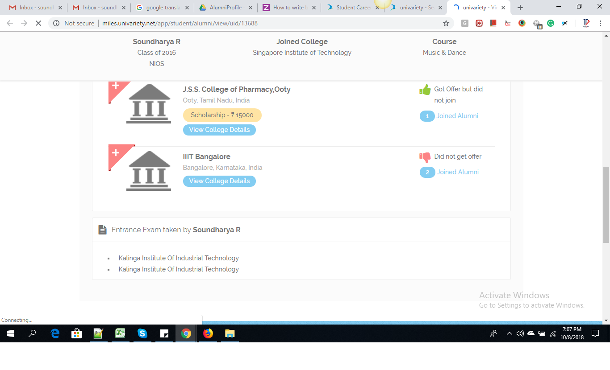Open the Chrome three-dot menu

[601, 23]
